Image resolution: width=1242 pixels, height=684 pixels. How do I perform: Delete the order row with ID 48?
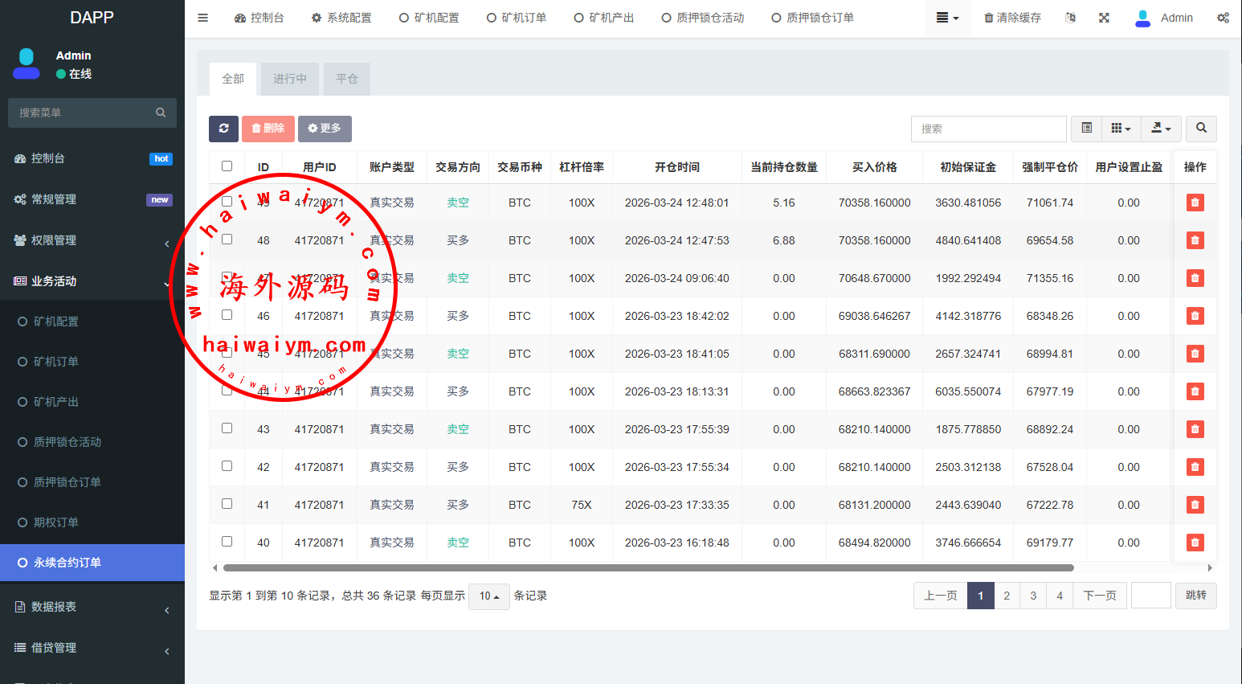pos(1195,240)
